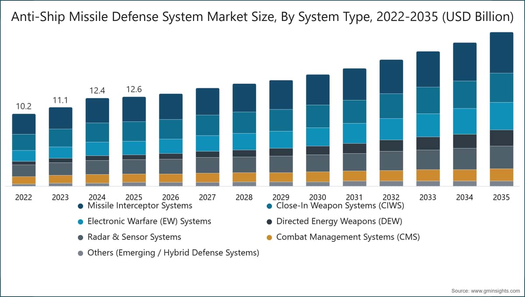The image size is (525, 297).
Task: Click the 2033 axis label
Action: click(428, 197)
